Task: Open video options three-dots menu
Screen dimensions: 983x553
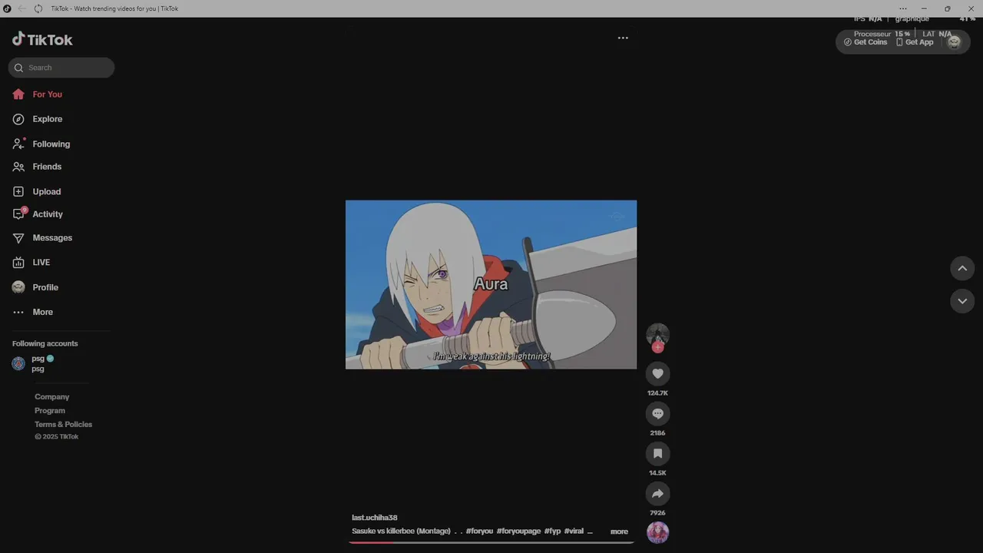Action: click(623, 38)
